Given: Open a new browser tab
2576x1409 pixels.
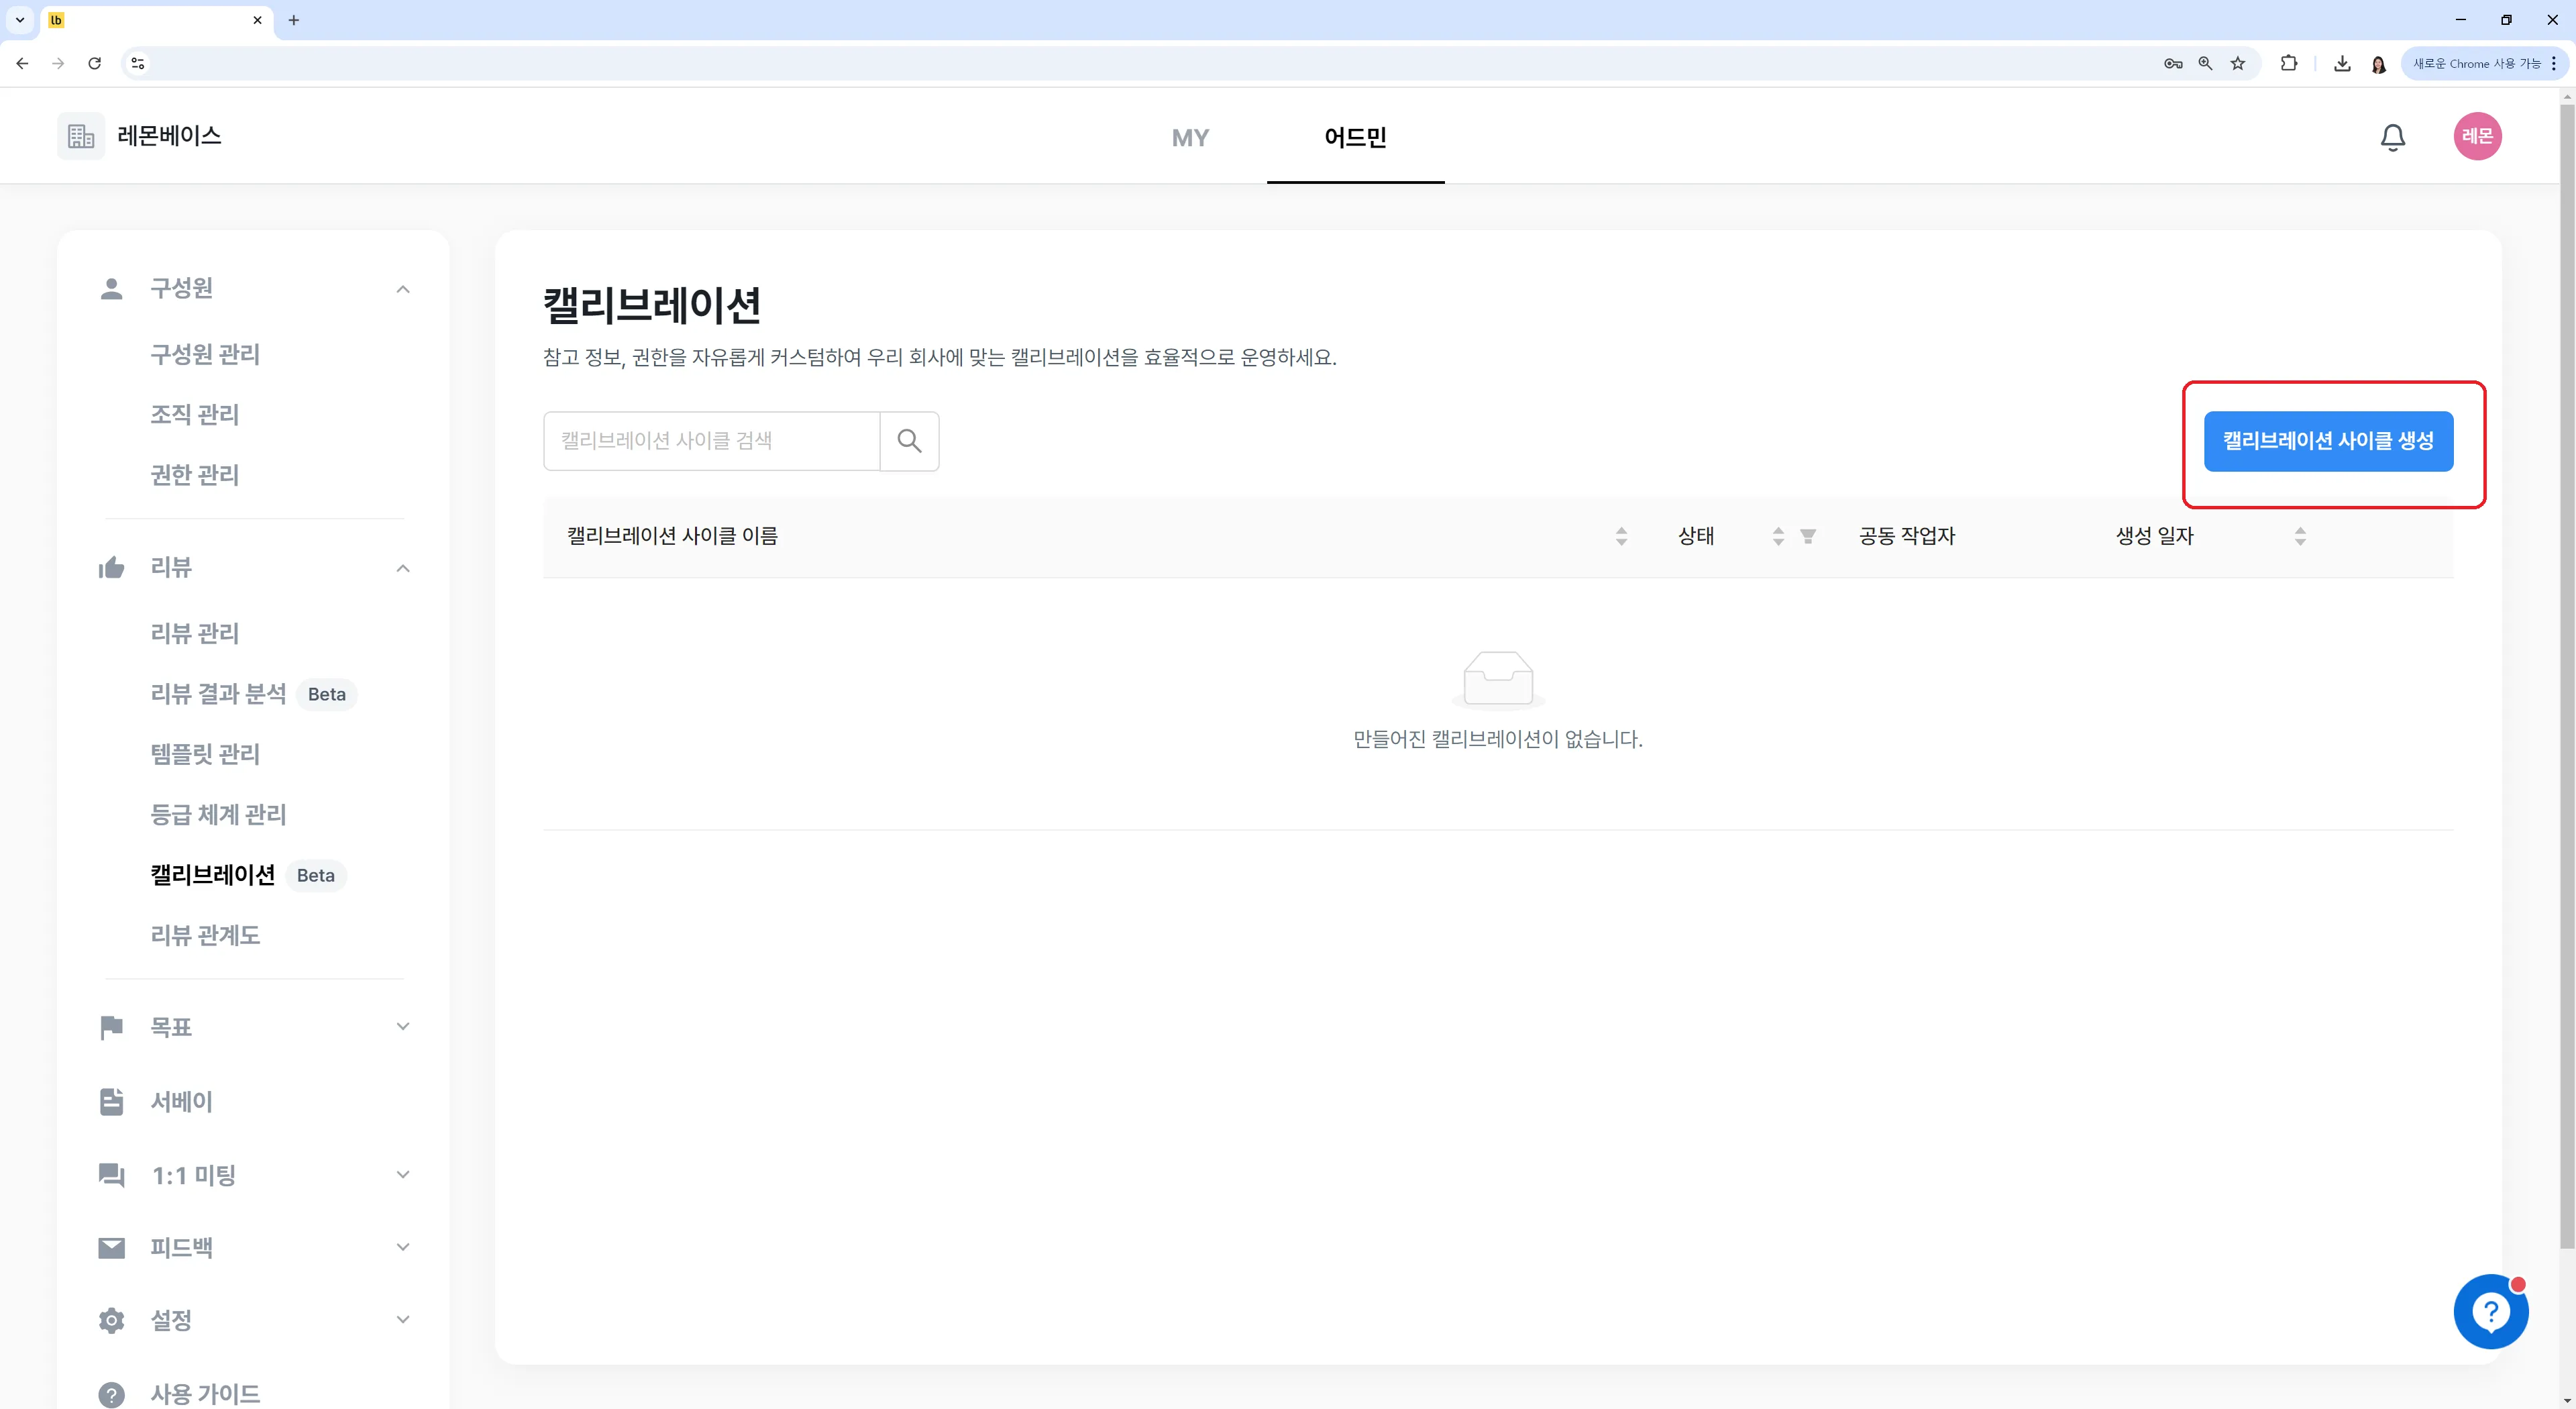Looking at the screenshot, I should [294, 20].
